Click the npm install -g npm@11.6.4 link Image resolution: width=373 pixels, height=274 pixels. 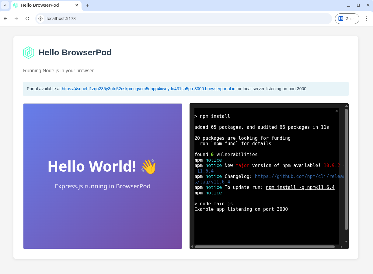coord(300,187)
